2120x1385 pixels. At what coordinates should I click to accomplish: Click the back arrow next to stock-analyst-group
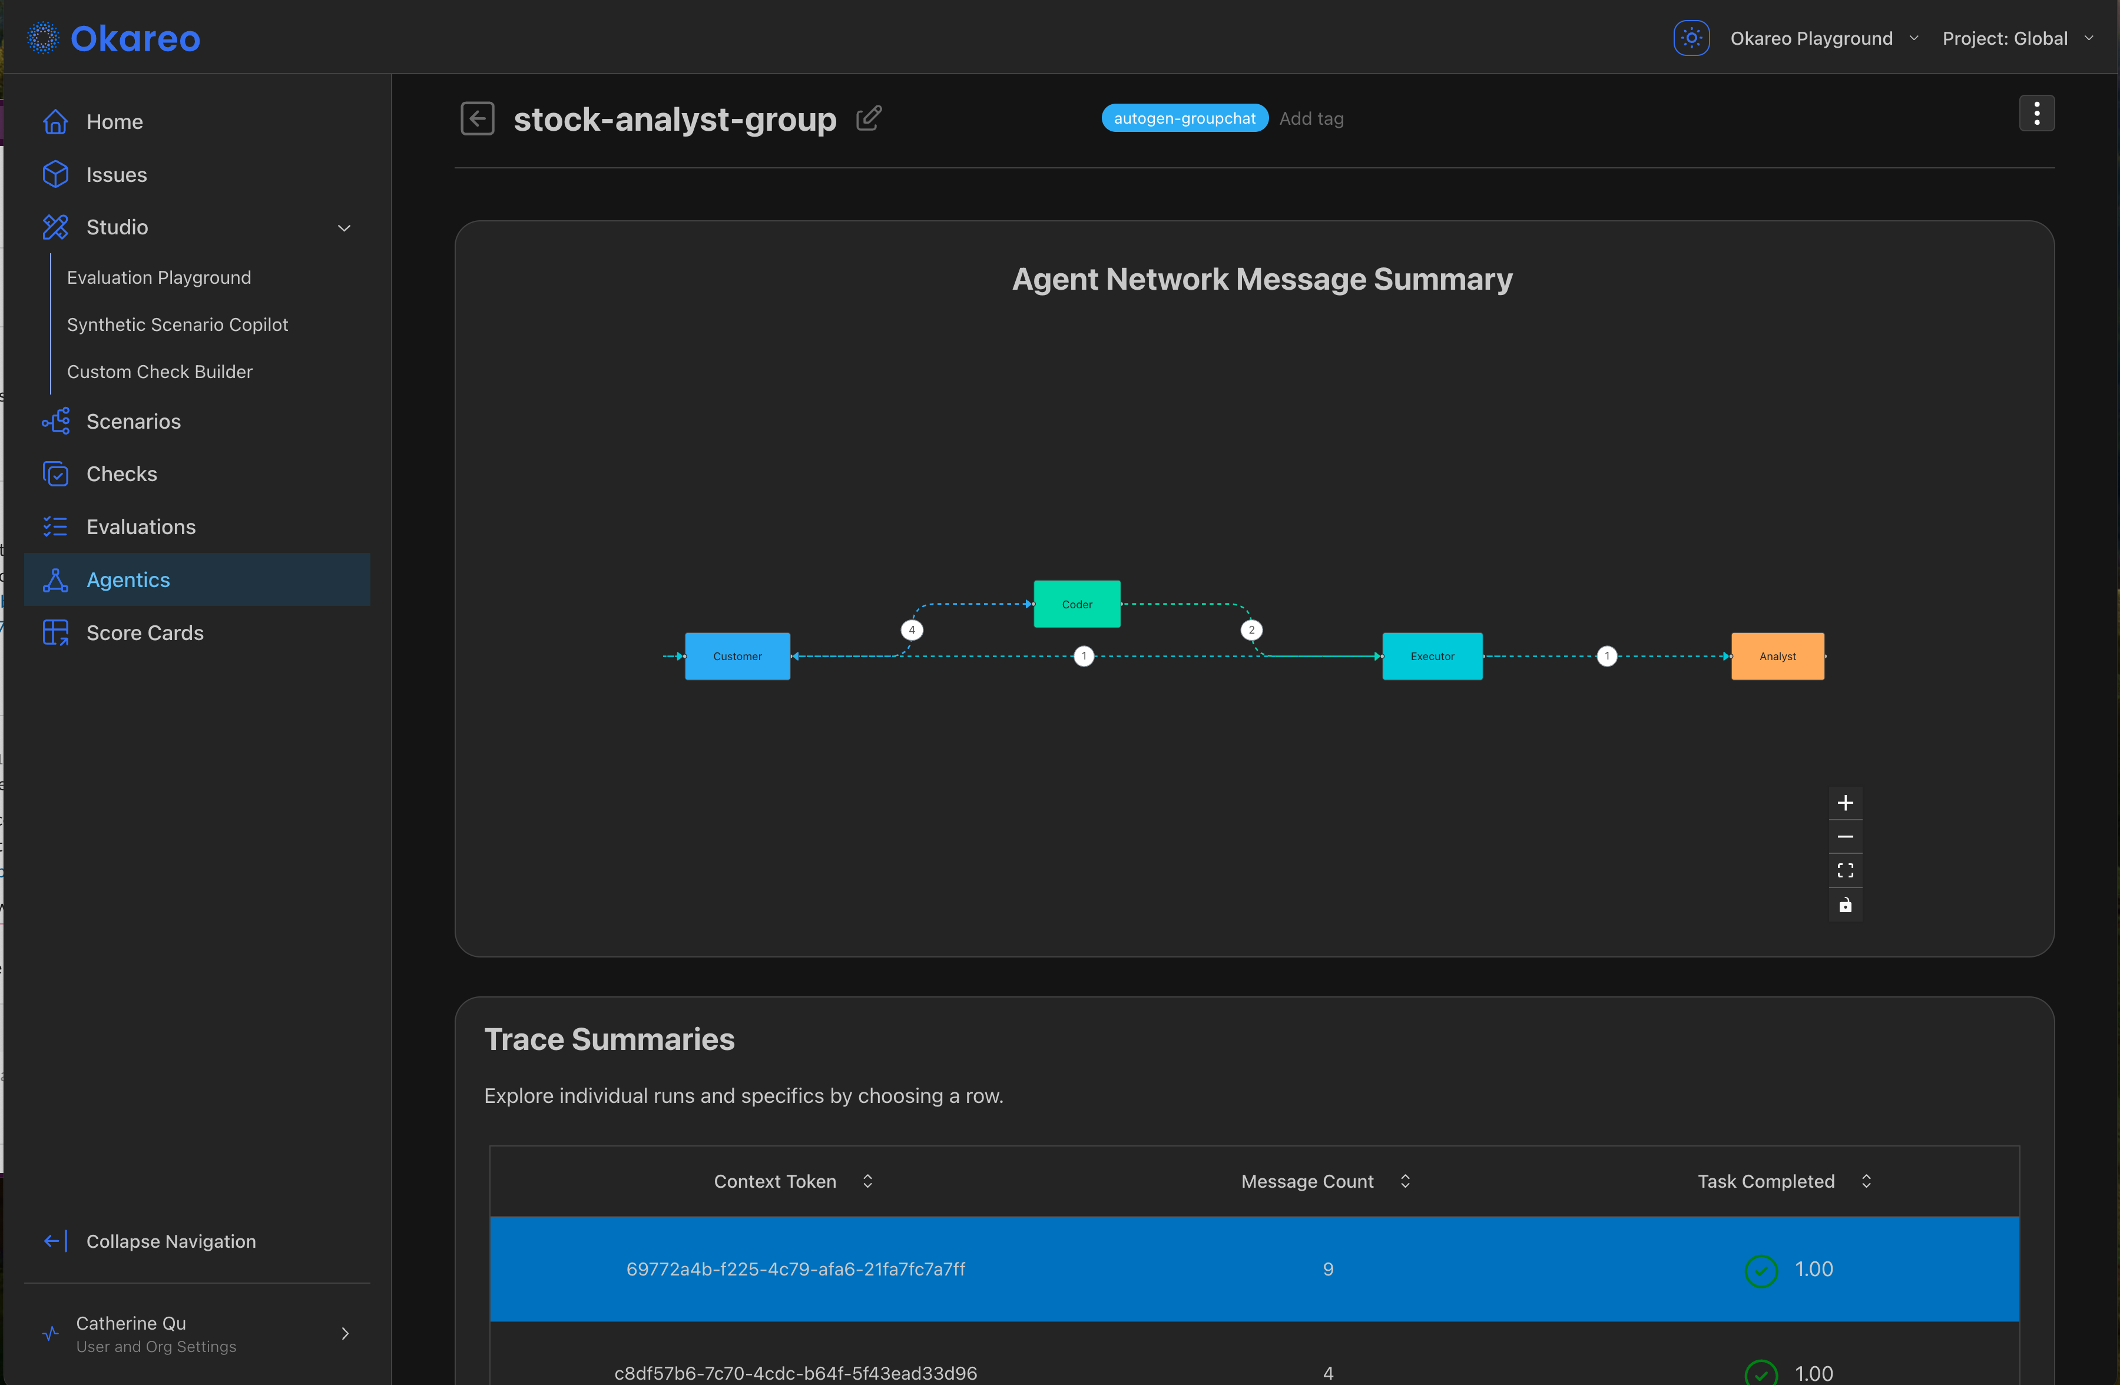click(x=478, y=118)
